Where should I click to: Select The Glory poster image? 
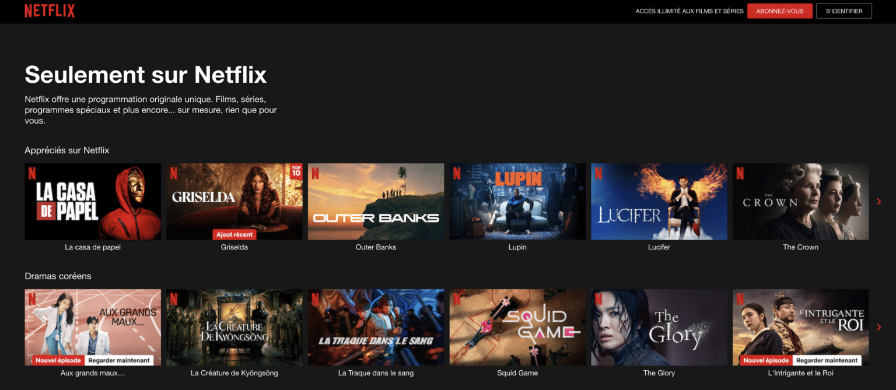(659, 327)
